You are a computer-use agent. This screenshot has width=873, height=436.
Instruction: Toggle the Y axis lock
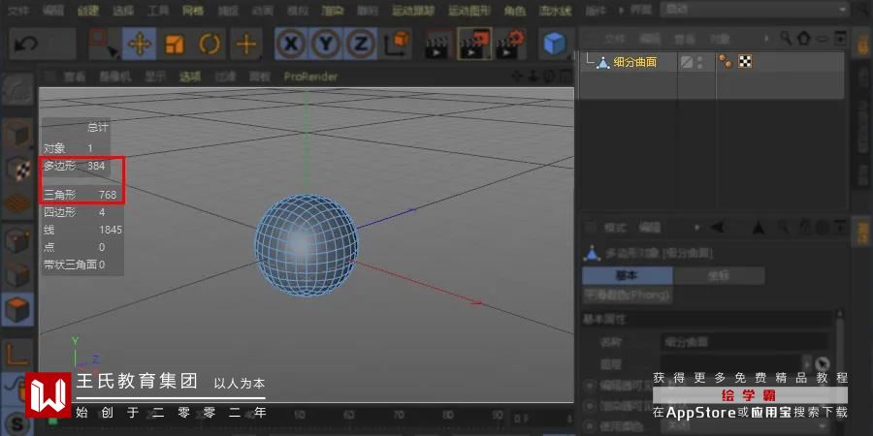pyautogui.click(x=326, y=44)
